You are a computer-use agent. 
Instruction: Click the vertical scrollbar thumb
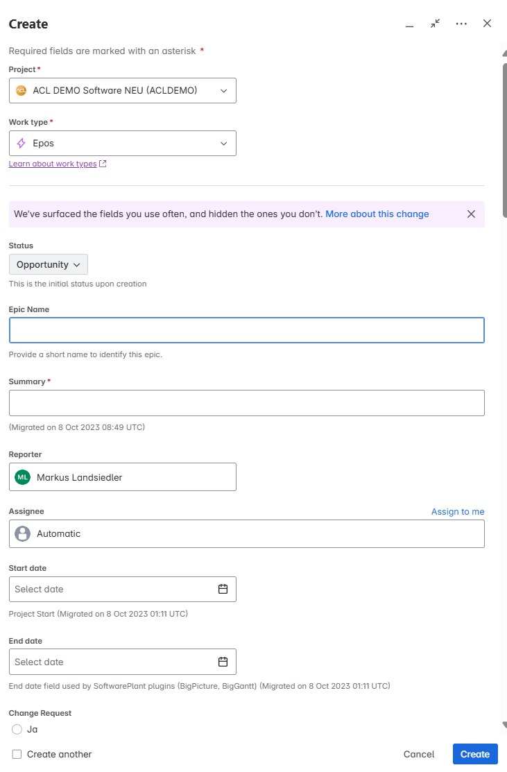504,140
